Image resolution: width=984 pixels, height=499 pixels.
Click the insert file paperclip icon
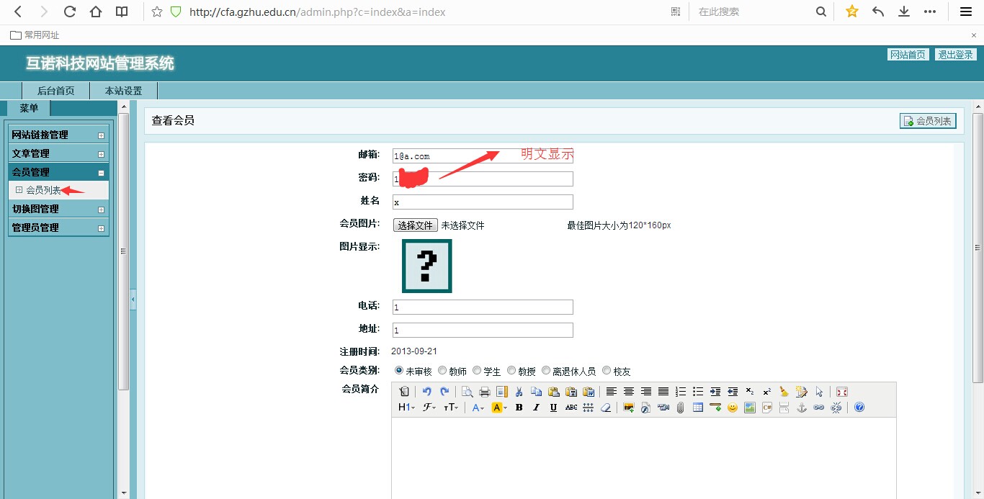click(681, 408)
